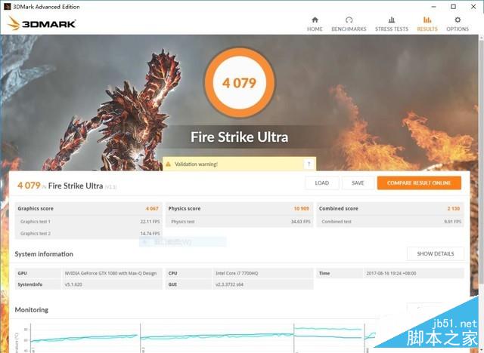The width and height of the screenshot is (484, 353).
Task: Click the NVIDIA GeForce GTX 1080 GPU value
Action: (x=110, y=273)
